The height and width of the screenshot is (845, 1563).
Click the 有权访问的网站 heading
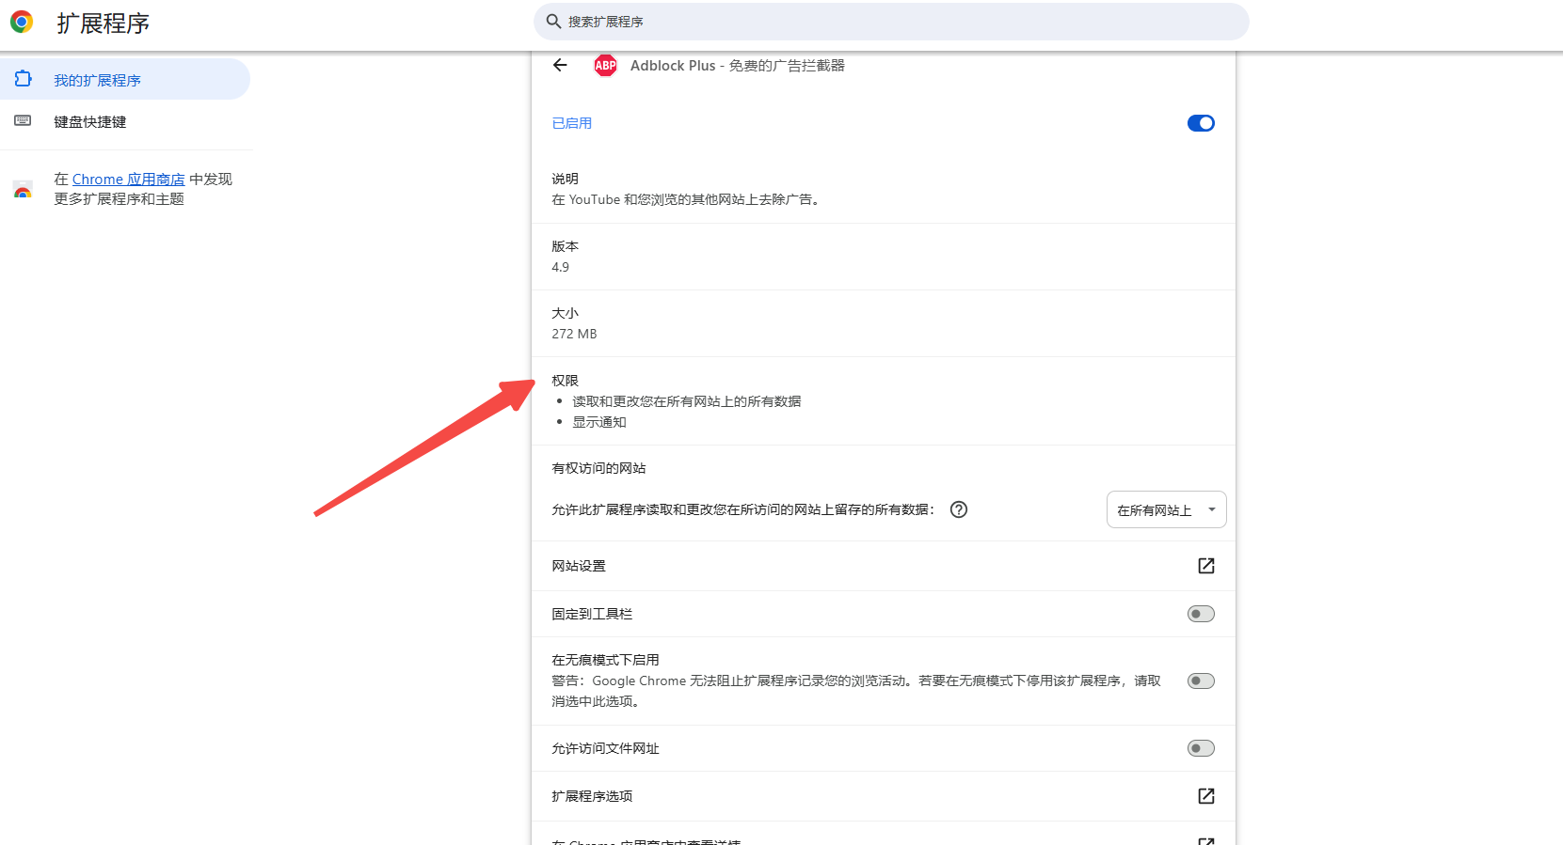(x=598, y=468)
